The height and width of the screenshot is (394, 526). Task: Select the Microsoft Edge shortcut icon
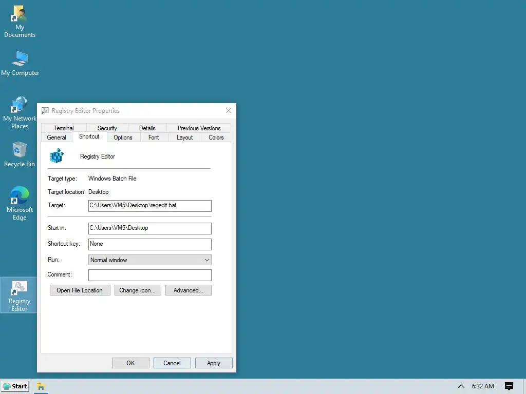pyautogui.click(x=20, y=203)
